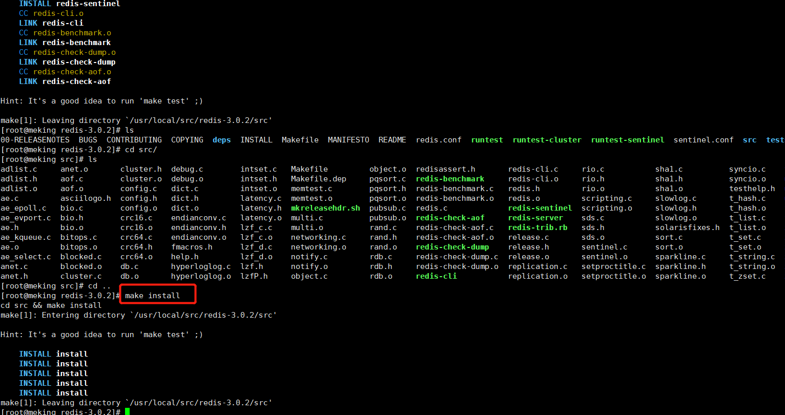The width and height of the screenshot is (785, 415).
Task: Select the BUGS file name
Action: click(88, 140)
